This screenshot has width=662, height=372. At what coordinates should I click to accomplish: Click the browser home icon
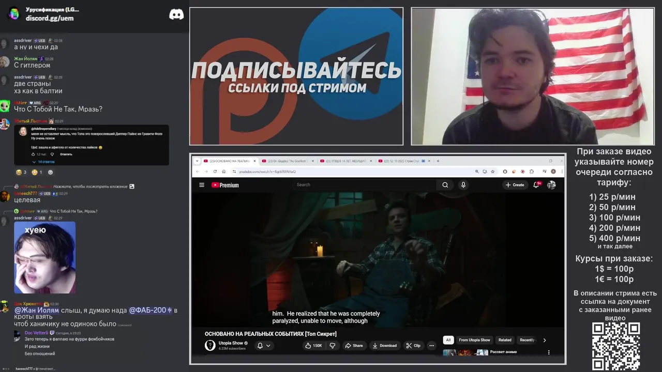[x=223, y=172]
